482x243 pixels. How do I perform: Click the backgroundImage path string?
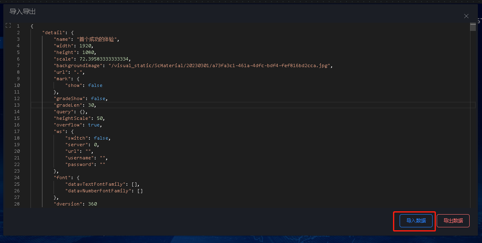(x=219, y=65)
